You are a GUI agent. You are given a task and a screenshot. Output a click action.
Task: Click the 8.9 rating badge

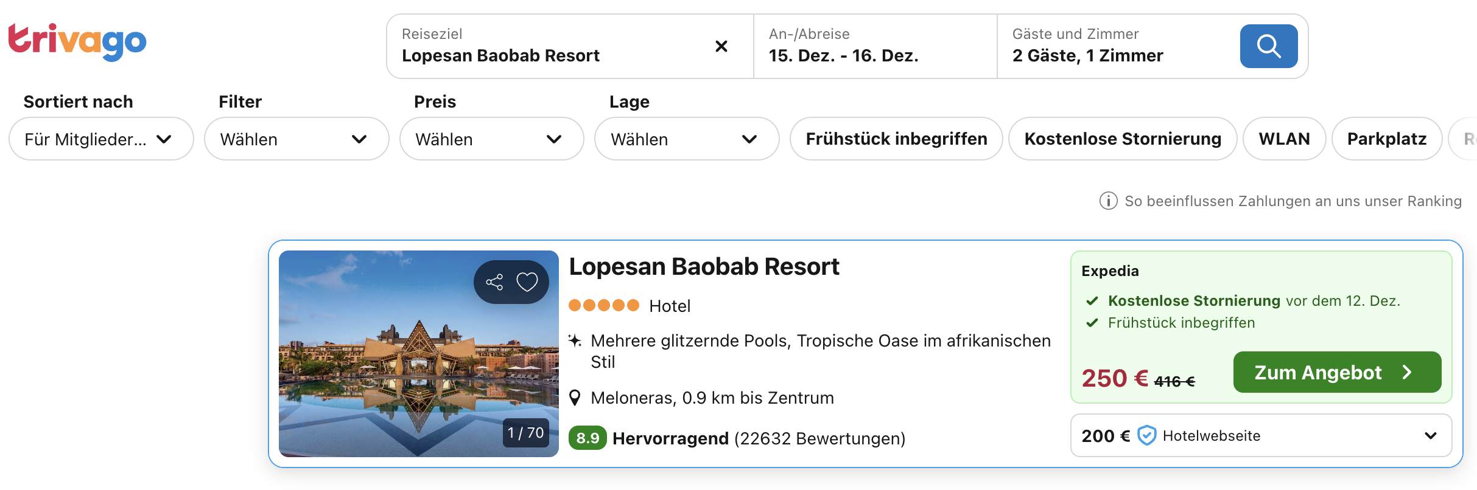pos(588,438)
